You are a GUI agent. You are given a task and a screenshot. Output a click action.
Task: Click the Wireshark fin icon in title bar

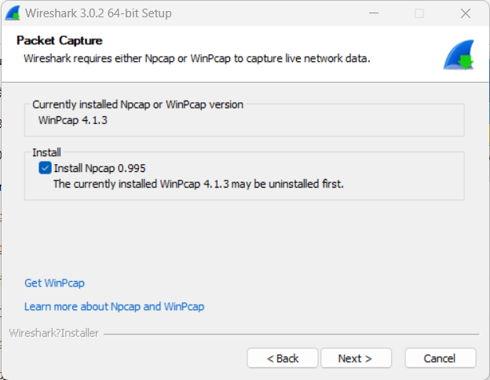(x=13, y=13)
